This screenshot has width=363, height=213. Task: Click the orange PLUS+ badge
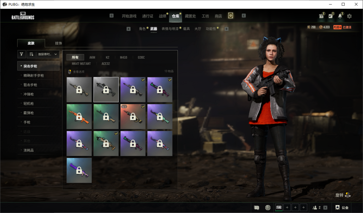click(x=337, y=27)
